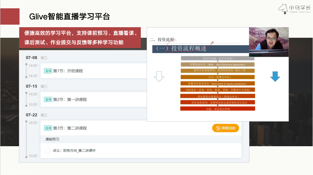
Task: Open 第3节：第二讲课程 lesson row
Action: click(141, 128)
